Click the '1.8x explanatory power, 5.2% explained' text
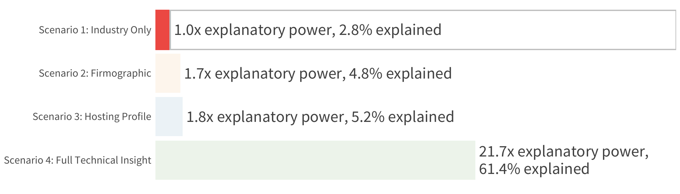This screenshot has height=194, width=680. [x=320, y=117]
